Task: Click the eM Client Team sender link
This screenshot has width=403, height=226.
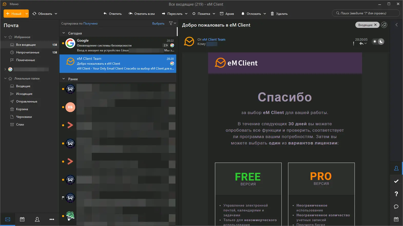Action: (x=214, y=40)
